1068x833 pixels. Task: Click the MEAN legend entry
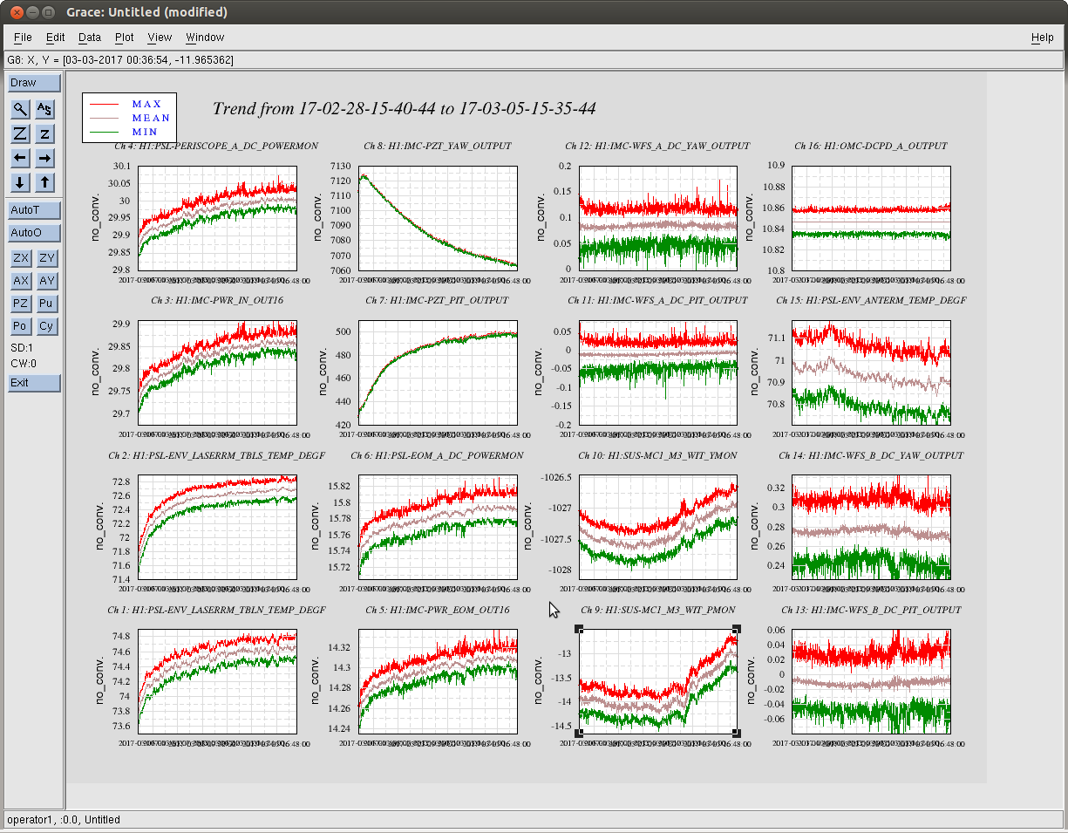(x=151, y=118)
